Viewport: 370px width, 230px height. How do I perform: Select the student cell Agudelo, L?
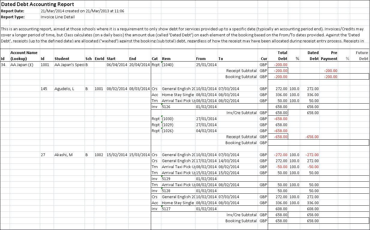pos(64,89)
